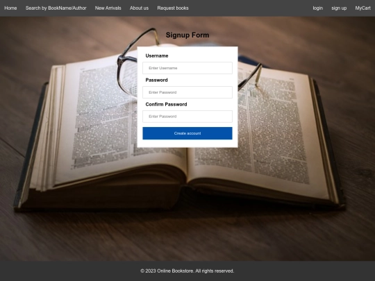The width and height of the screenshot is (375, 281).
Task: Click the Password input field
Action: coord(187,92)
